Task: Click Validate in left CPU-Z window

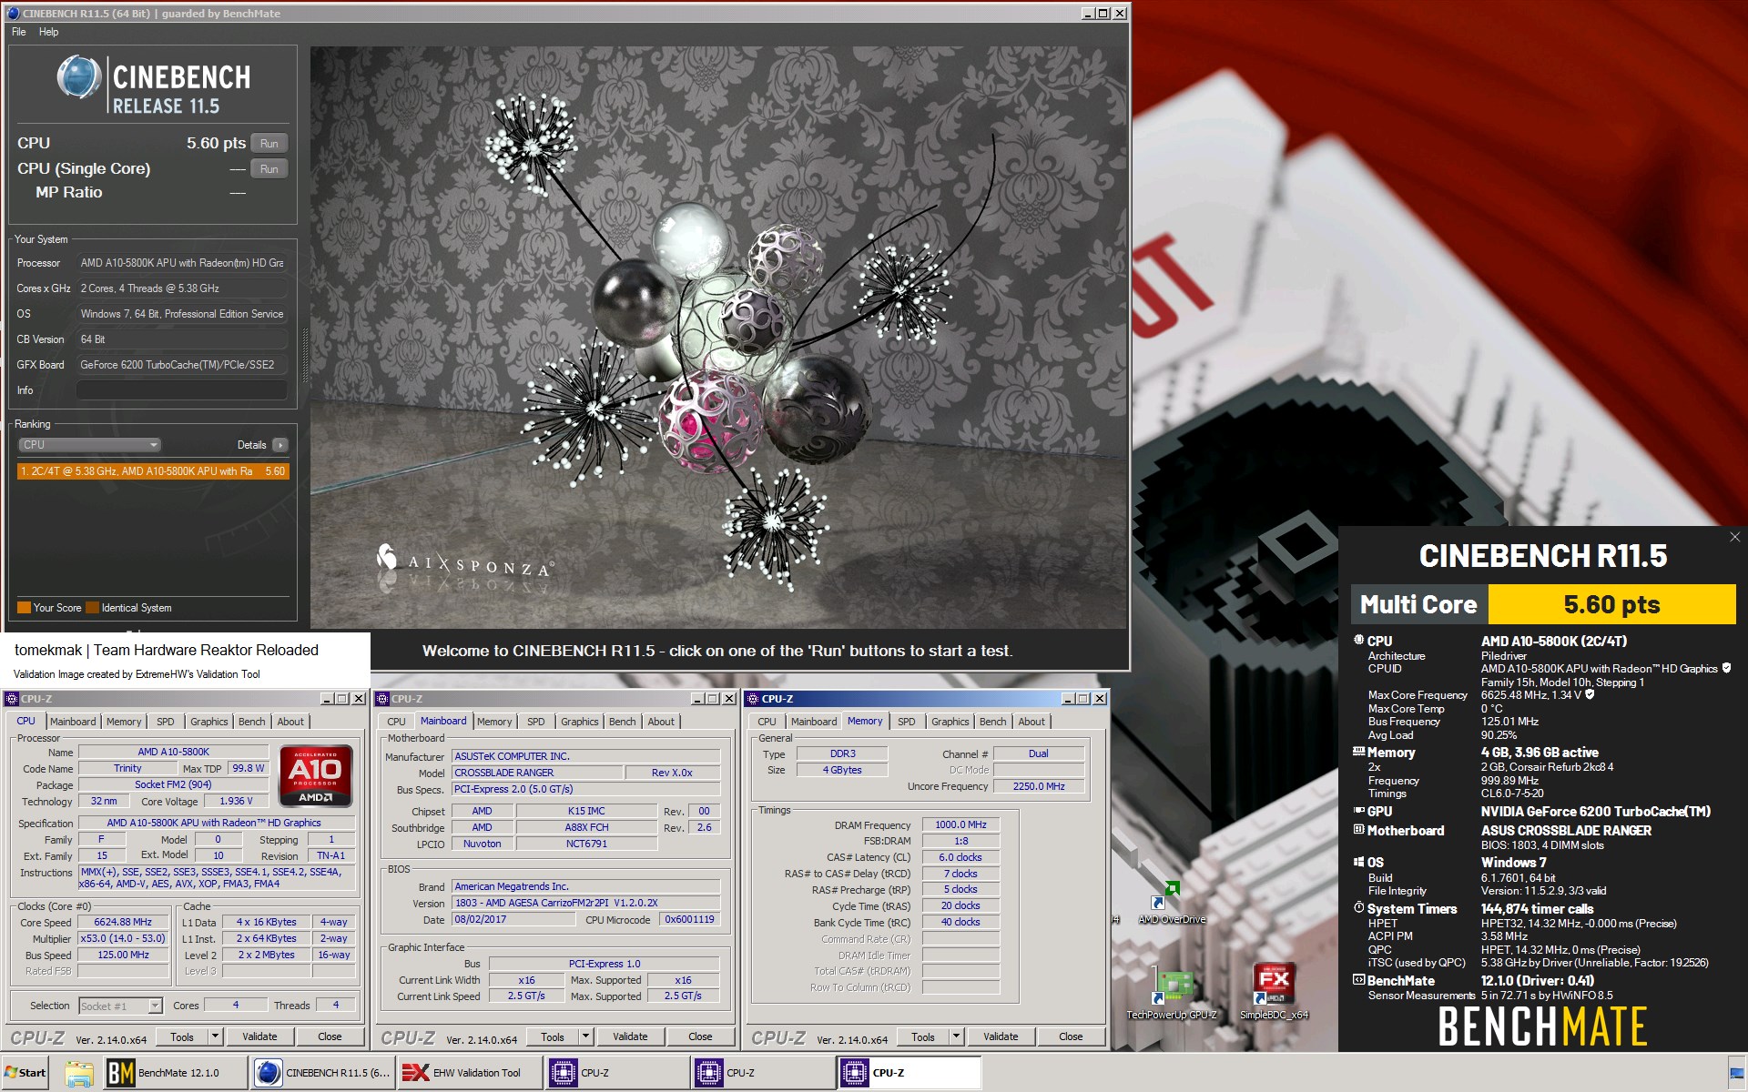Action: pyautogui.click(x=259, y=1036)
